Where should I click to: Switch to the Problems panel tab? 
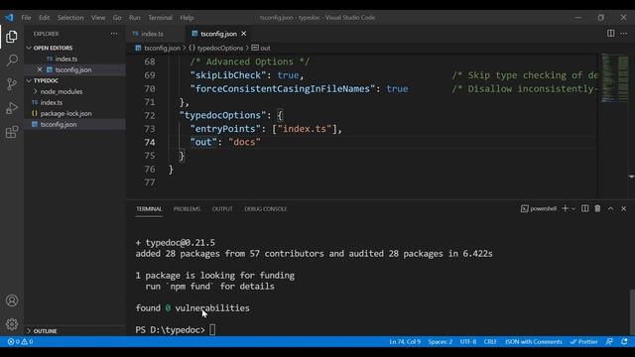187,209
